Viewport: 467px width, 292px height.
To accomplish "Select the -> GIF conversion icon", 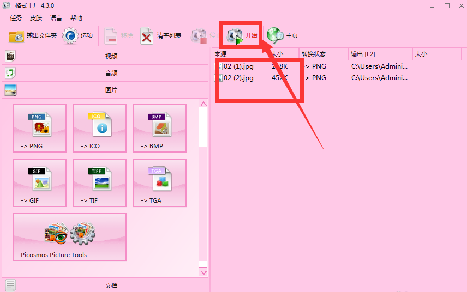I will coord(40,182).
